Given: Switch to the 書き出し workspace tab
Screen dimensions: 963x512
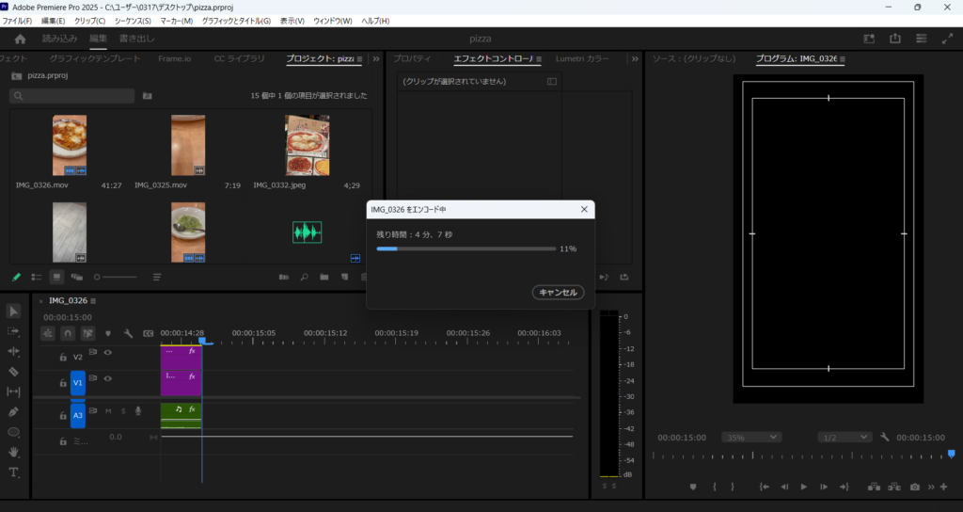Looking at the screenshot, I should pyautogui.click(x=136, y=39).
